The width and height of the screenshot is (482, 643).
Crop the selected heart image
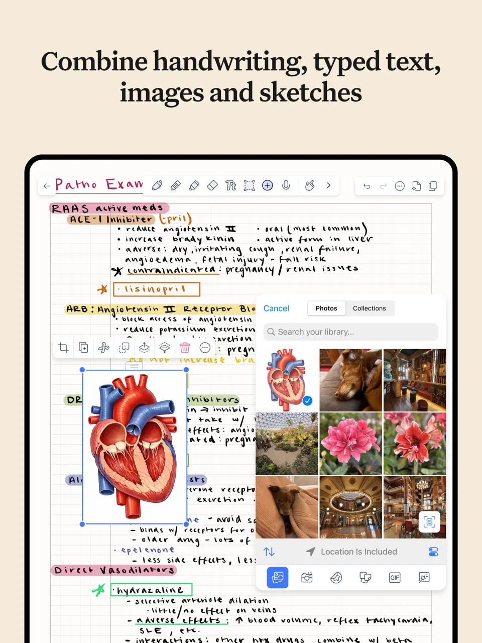[64, 348]
